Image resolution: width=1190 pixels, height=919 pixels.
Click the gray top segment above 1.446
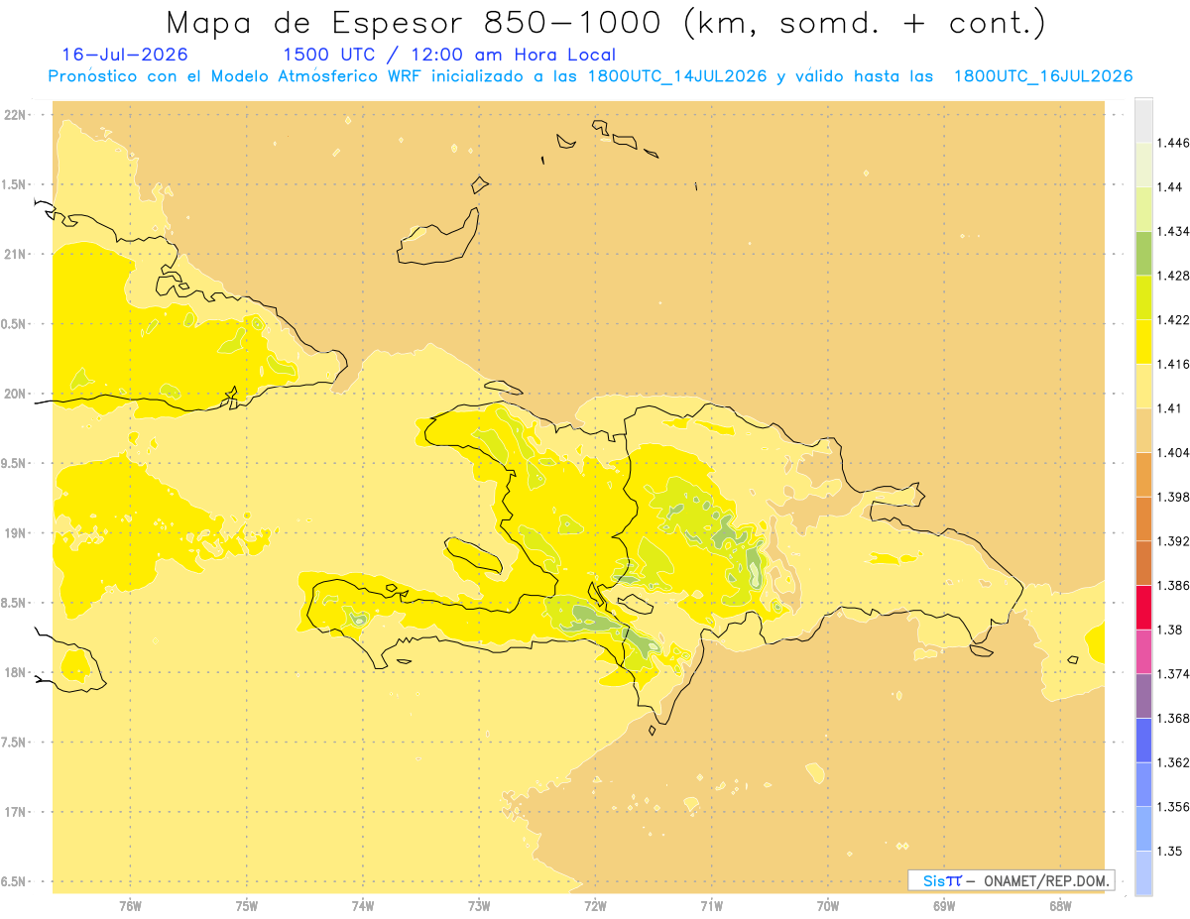[x=1143, y=120]
